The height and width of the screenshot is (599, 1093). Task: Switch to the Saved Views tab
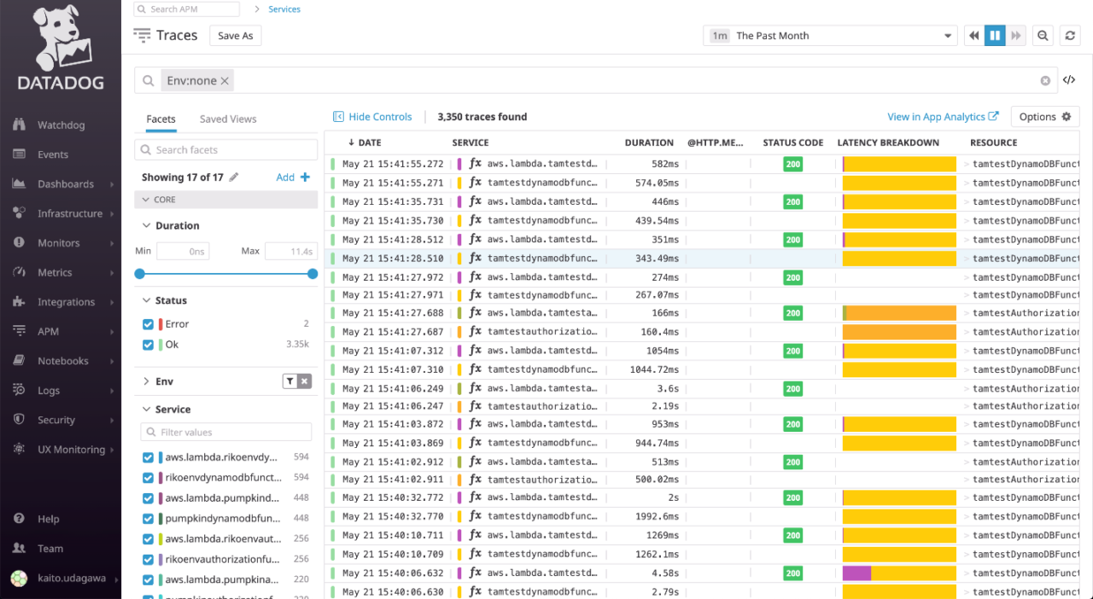click(x=226, y=119)
